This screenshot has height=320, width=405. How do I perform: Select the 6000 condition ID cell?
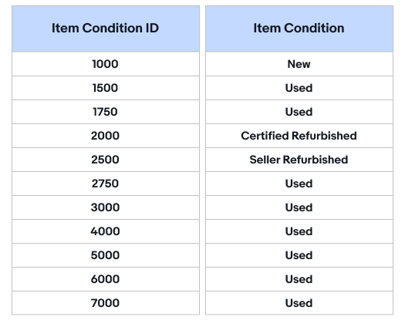coord(106,279)
